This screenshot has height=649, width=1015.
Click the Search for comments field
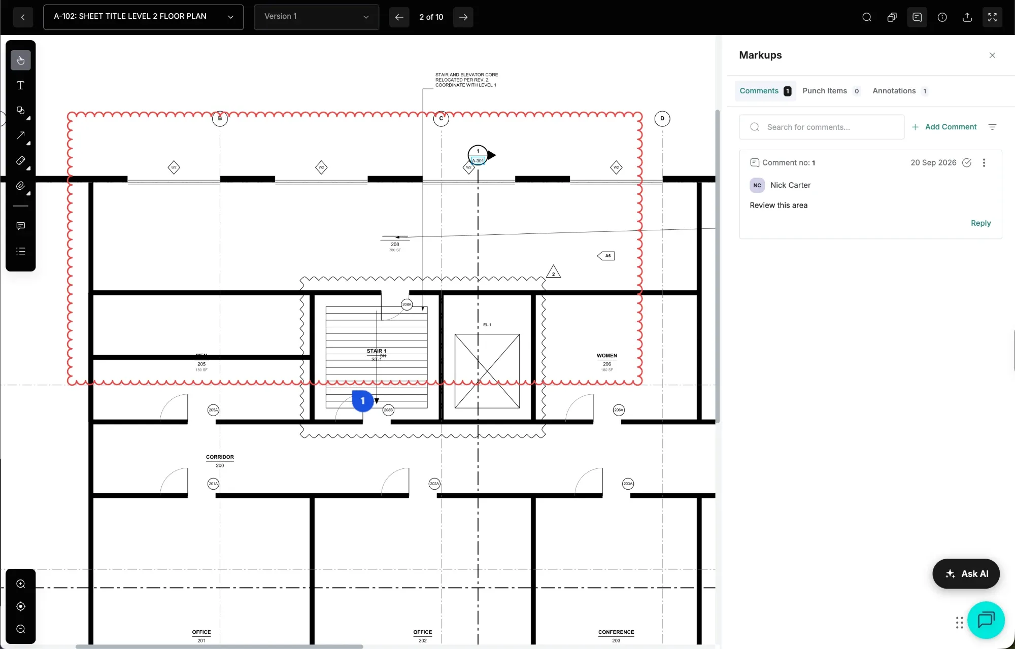(822, 127)
